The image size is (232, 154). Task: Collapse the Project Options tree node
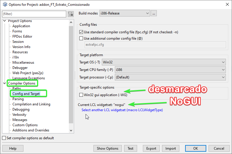point(5,21)
